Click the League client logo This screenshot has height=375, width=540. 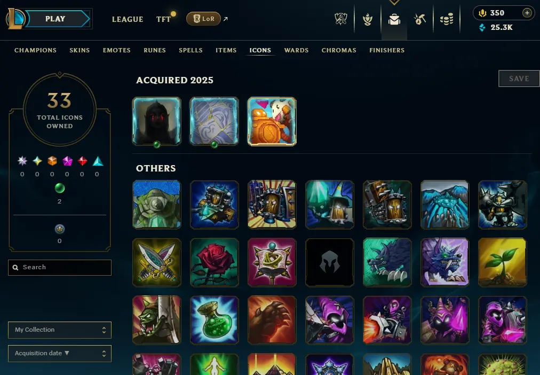tap(15, 19)
